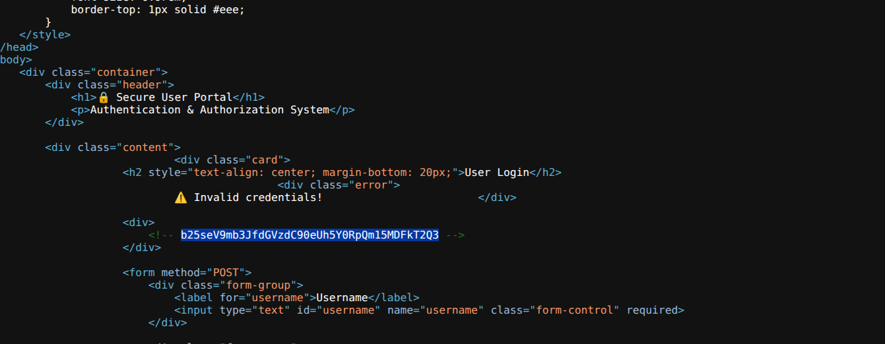Click the "Invalid credentials!" error message

[x=258, y=198]
